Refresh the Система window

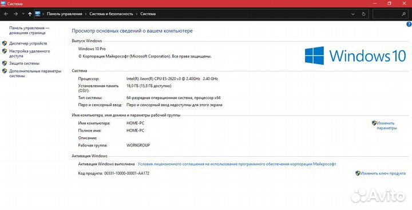coord(363,14)
